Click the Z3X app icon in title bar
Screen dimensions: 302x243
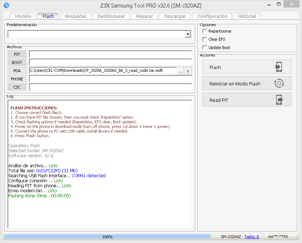(6, 5)
